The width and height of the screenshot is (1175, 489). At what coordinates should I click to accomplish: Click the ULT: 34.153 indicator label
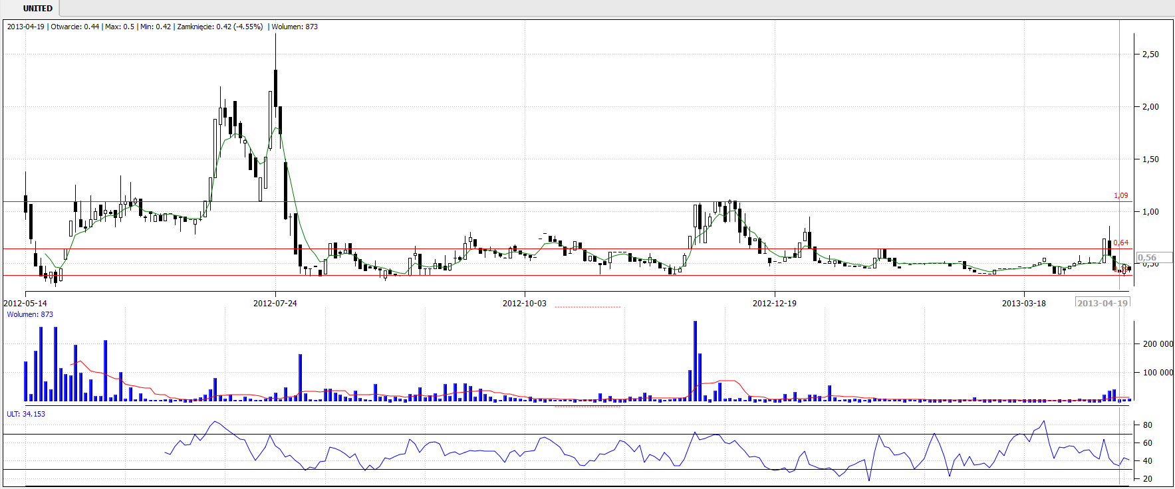coord(26,414)
